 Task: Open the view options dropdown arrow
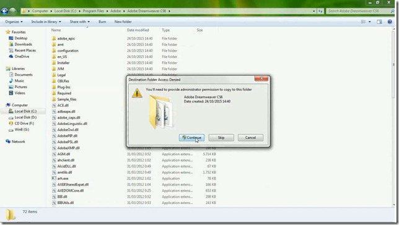[x=370, y=22]
